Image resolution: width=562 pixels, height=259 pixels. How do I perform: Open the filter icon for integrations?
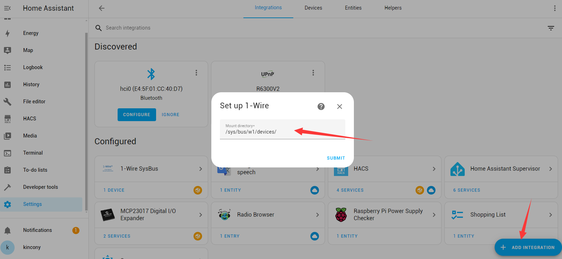coord(551,28)
